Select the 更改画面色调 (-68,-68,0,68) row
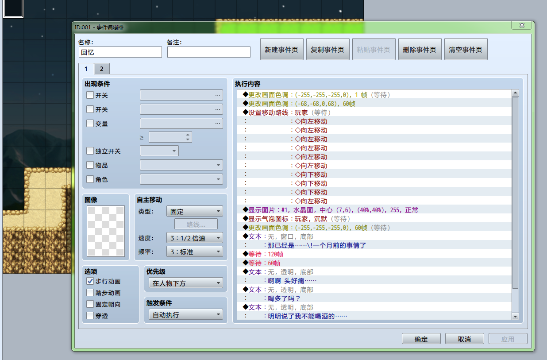The image size is (547, 360). coord(374,104)
